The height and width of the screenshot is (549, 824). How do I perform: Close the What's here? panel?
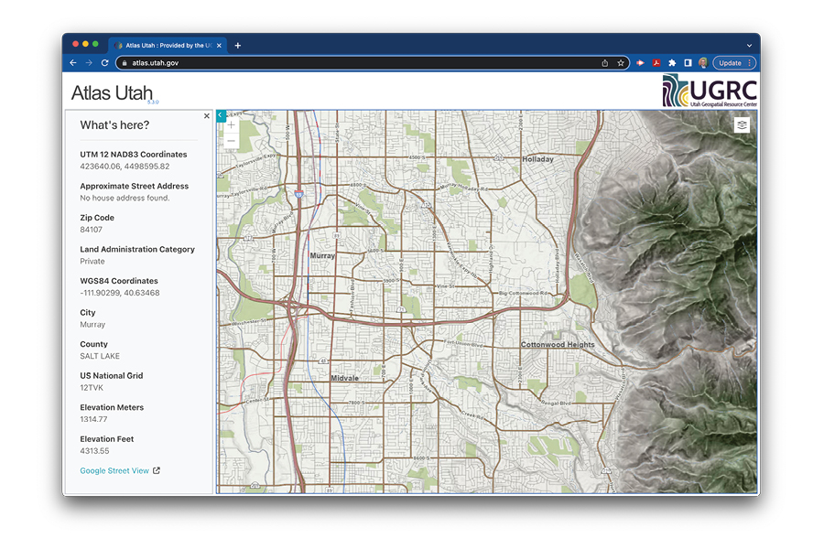207,116
